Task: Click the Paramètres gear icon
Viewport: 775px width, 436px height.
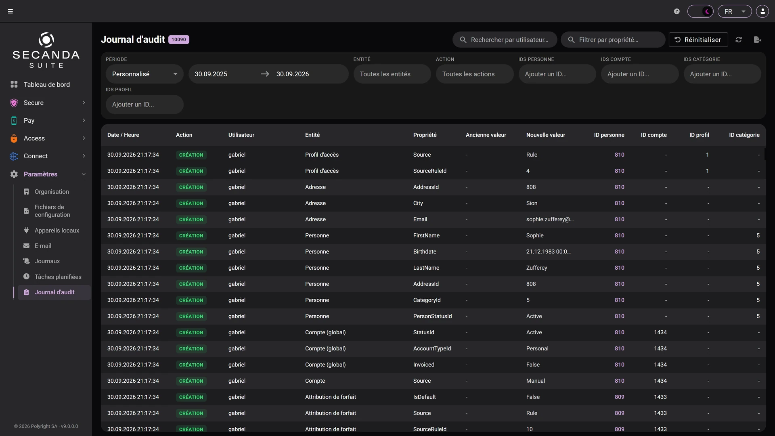Action: pos(14,174)
